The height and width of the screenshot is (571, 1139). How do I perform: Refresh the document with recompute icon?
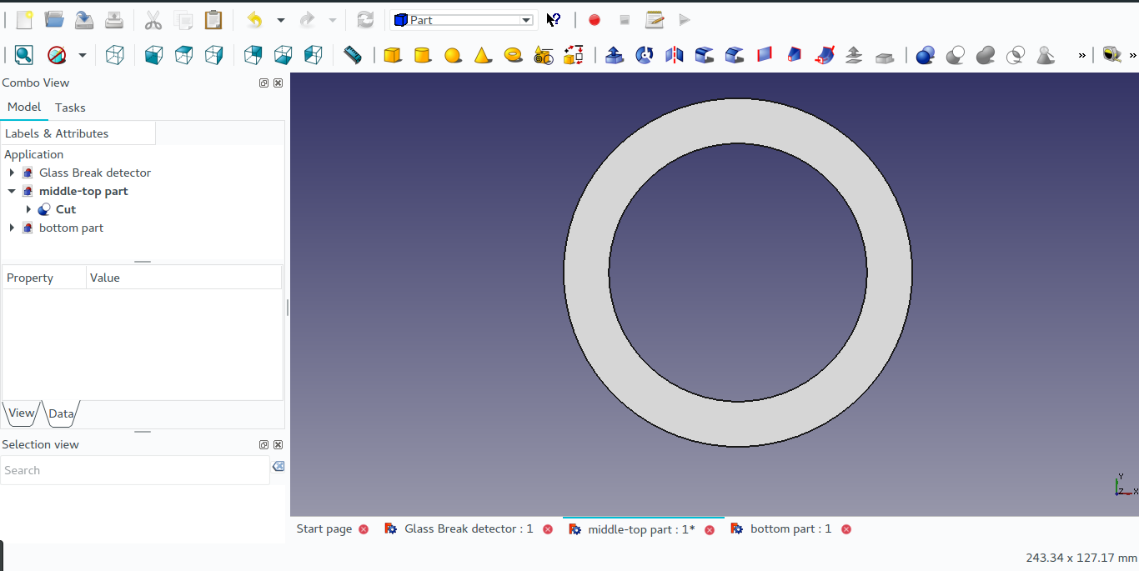pyautogui.click(x=365, y=20)
